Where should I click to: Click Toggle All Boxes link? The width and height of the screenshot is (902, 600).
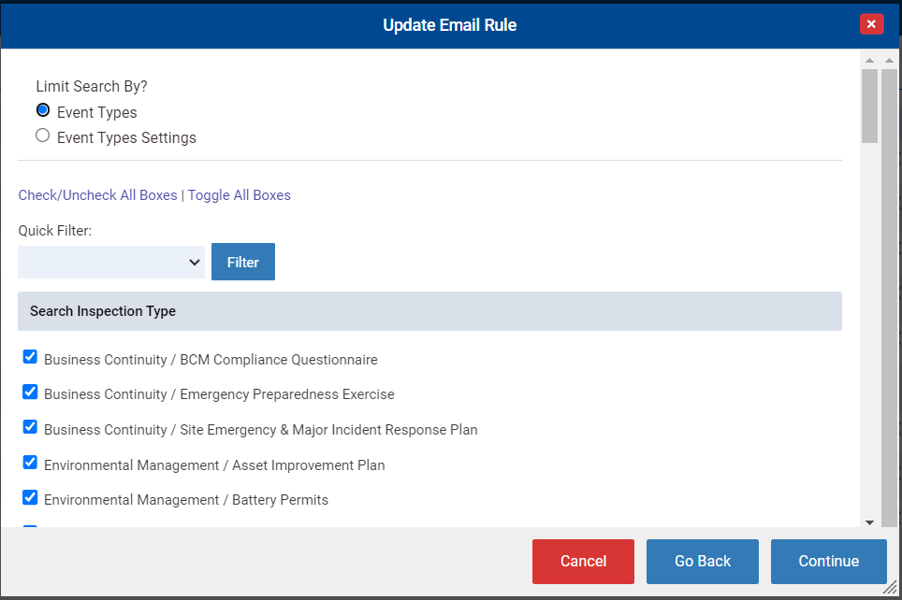[240, 195]
